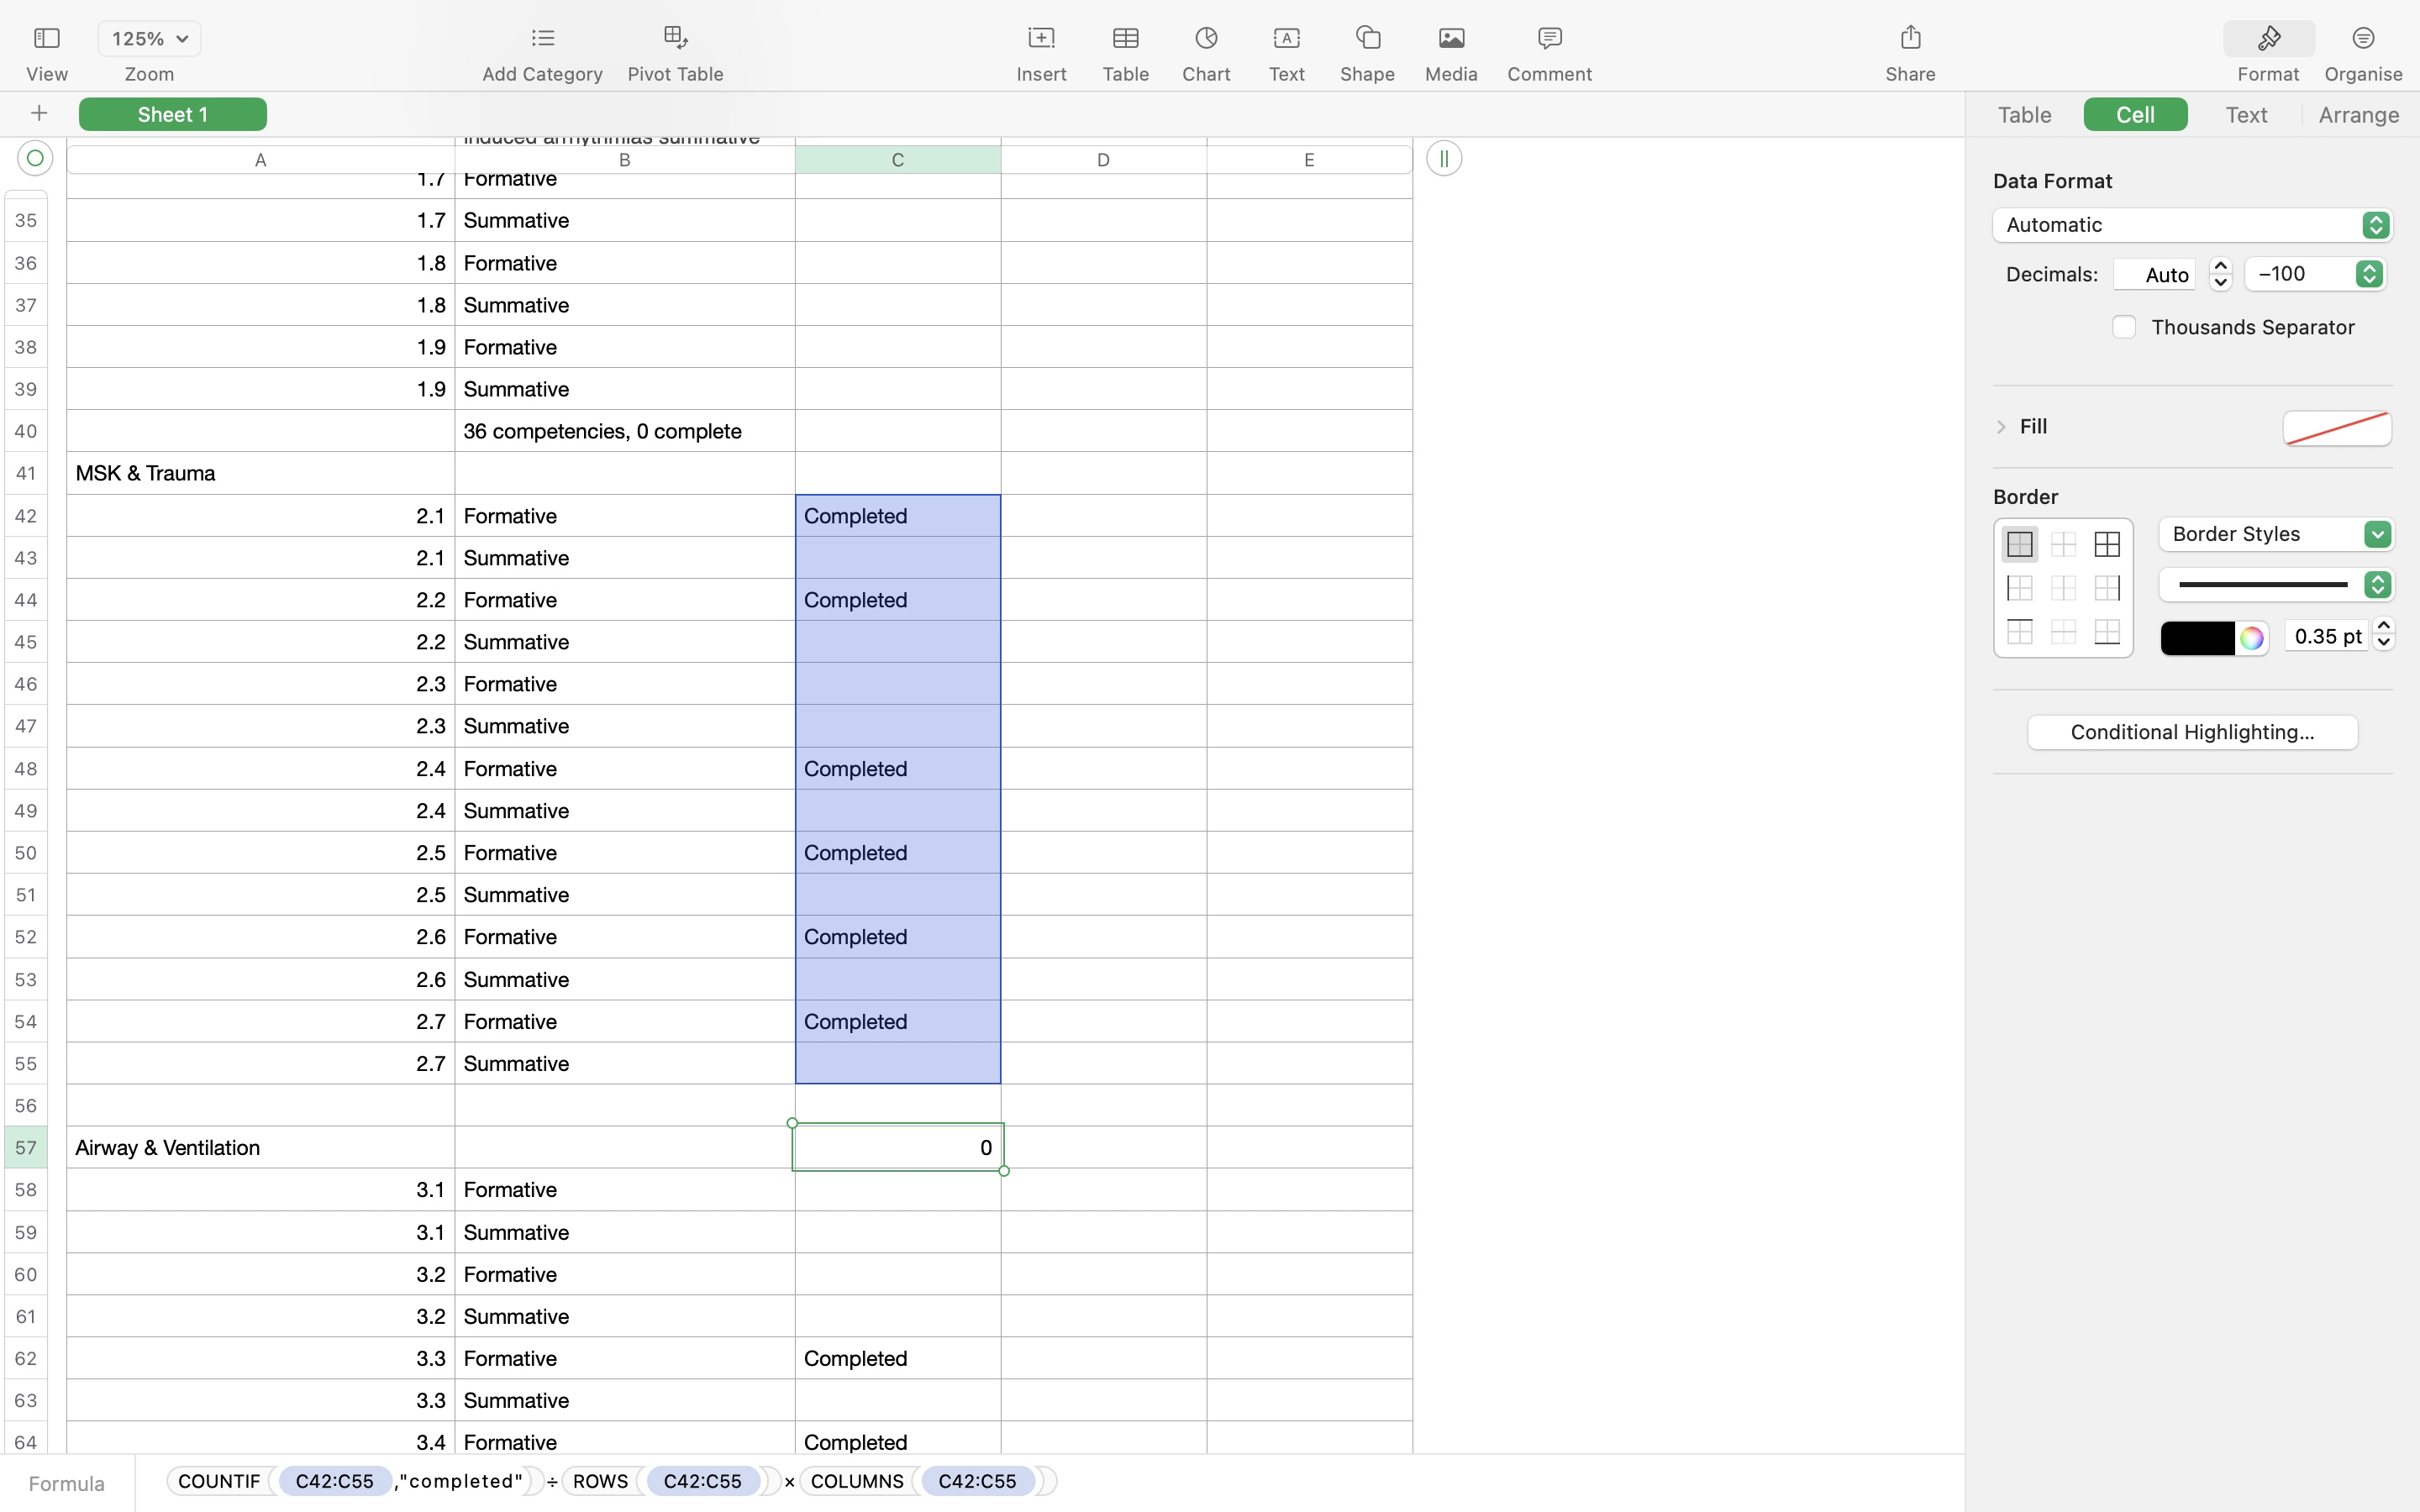The height and width of the screenshot is (1512, 2420).
Task: Click the border width 0.35 pt field
Action: click(x=2326, y=636)
